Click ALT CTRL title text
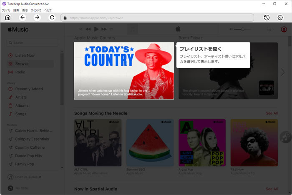292x195 pixels. [x=81, y=170]
